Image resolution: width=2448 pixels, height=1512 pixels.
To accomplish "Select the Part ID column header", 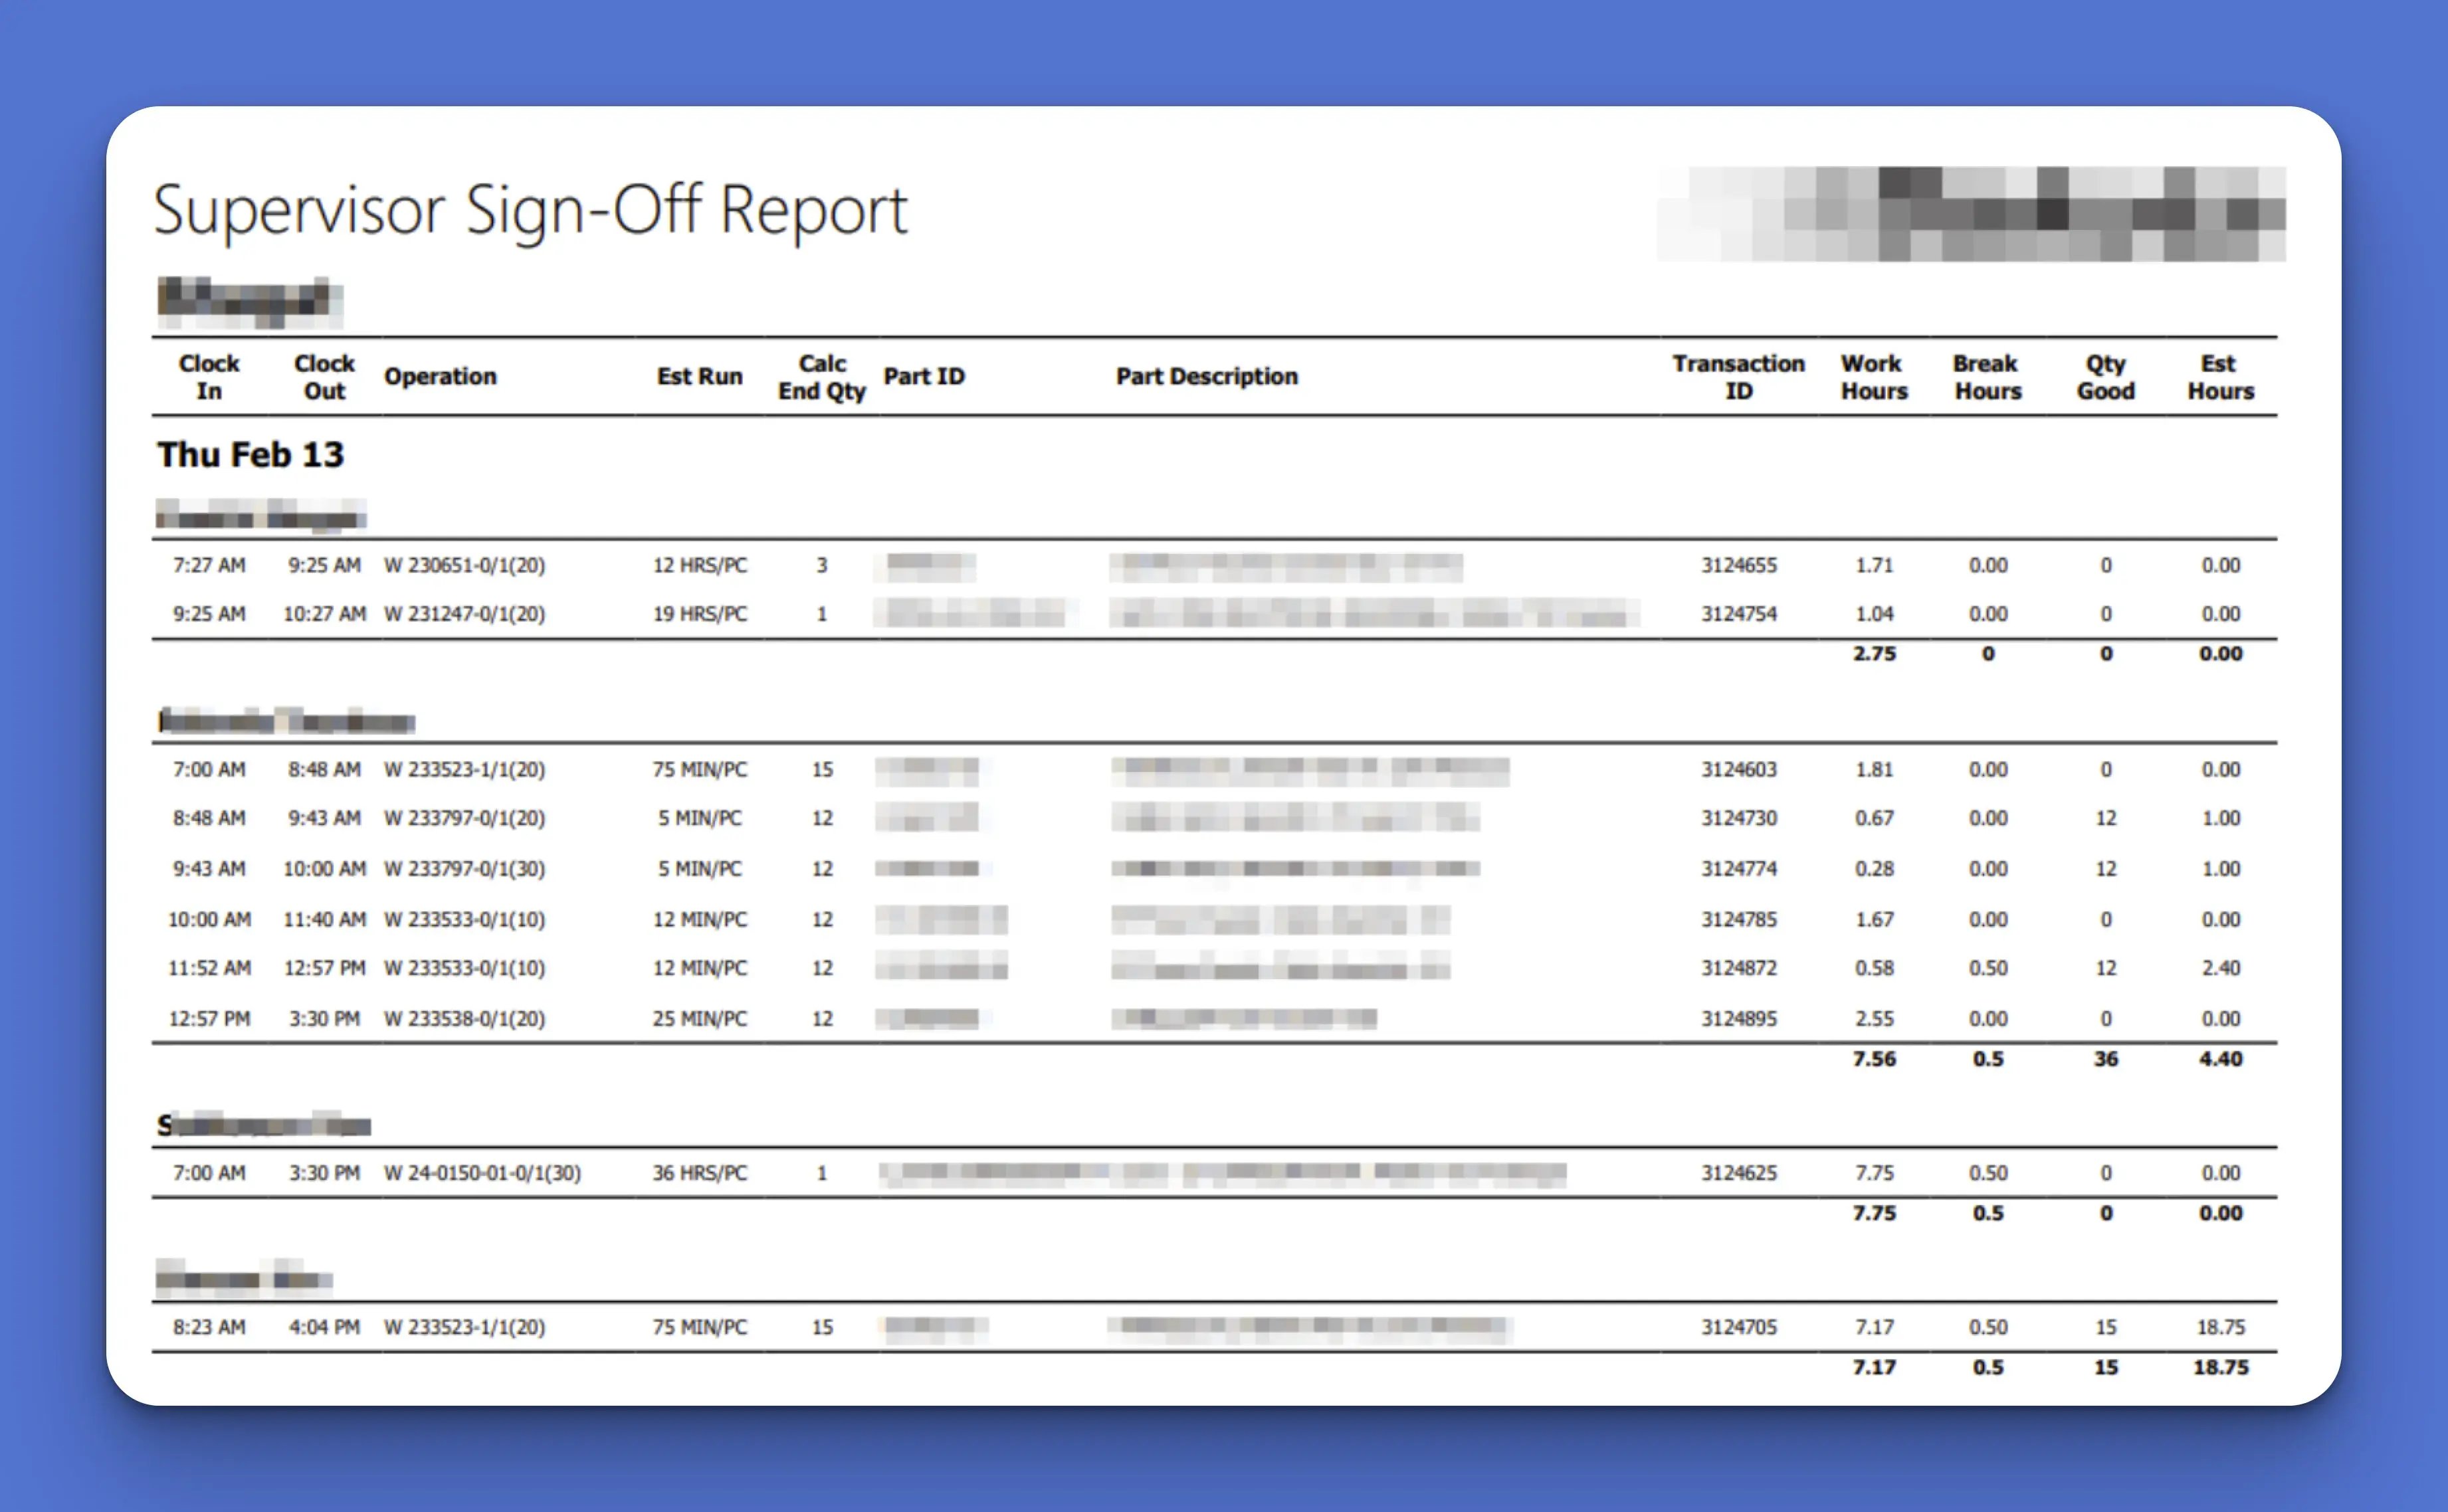I will coord(924,377).
